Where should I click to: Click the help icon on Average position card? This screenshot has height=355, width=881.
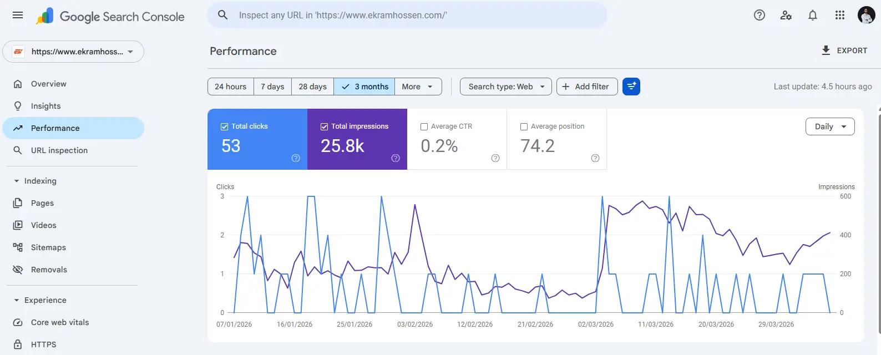click(x=595, y=158)
